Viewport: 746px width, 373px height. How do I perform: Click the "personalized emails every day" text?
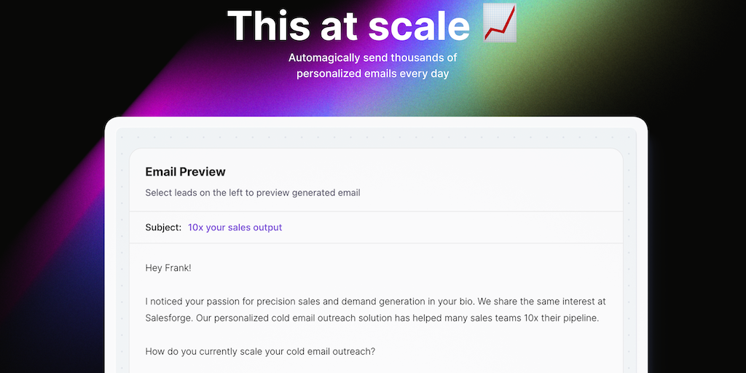click(x=372, y=74)
